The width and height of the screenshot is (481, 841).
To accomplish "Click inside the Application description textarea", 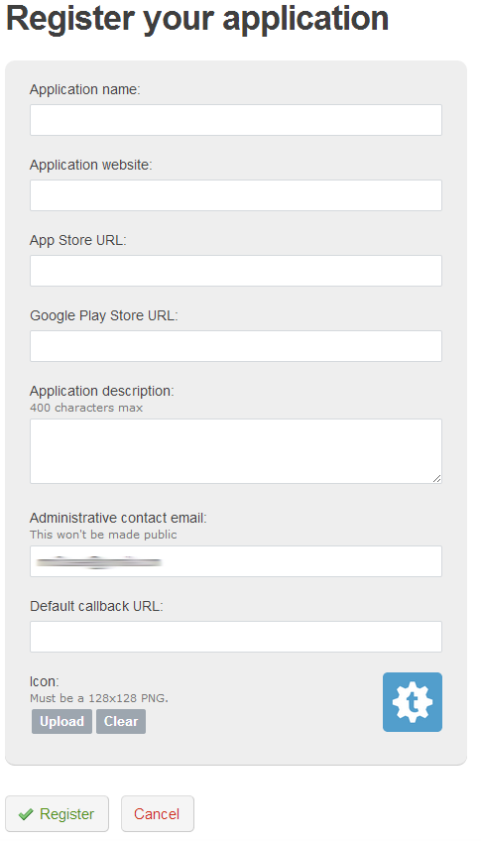I will 236,451.
